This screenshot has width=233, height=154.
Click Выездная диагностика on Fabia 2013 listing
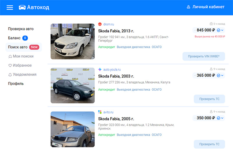point(133,47)
